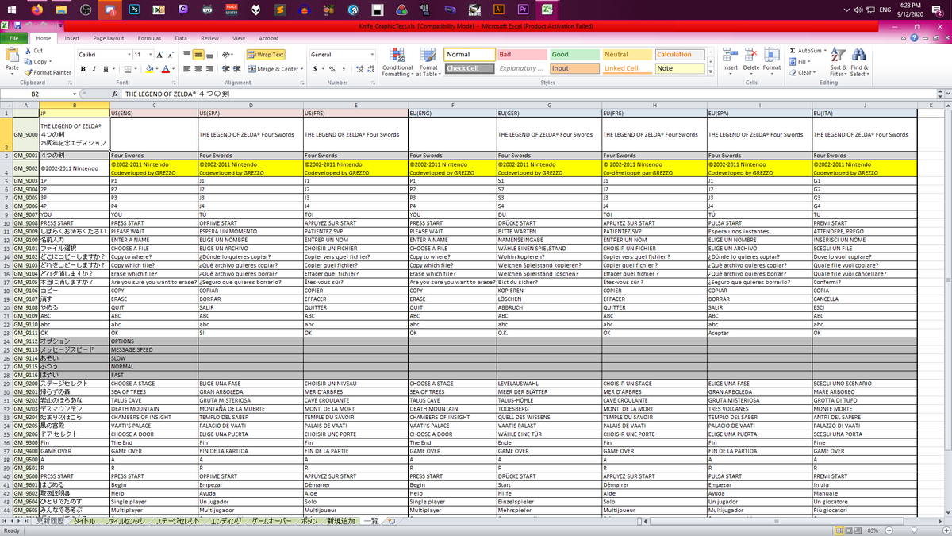Open Conditional Formatting options
Image resolution: width=952 pixels, height=536 pixels.
click(x=397, y=62)
